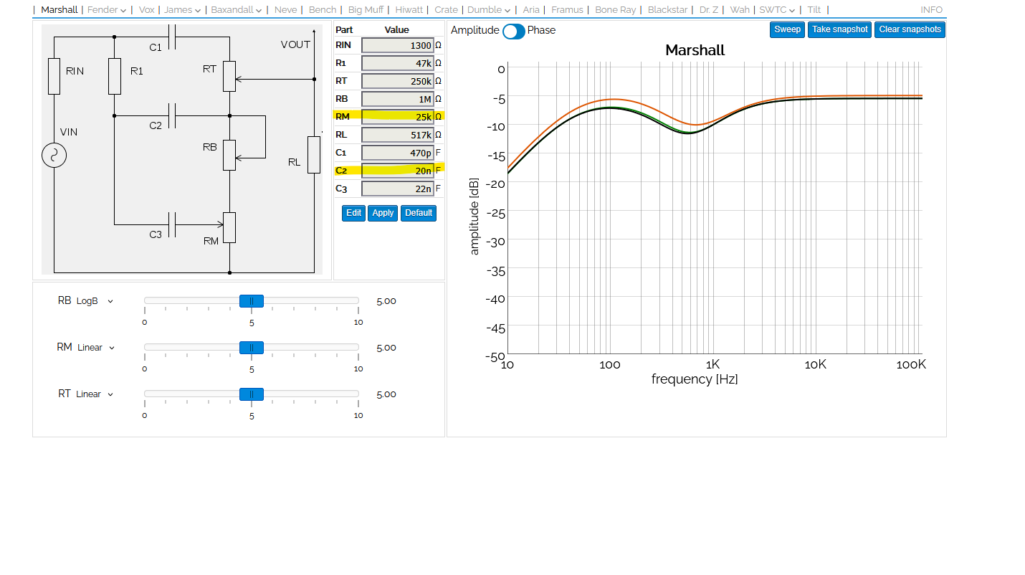Open the RB taper type dropdown

click(95, 301)
